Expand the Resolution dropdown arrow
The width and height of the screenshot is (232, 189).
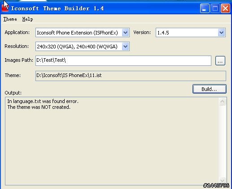pyautogui.click(x=125, y=47)
